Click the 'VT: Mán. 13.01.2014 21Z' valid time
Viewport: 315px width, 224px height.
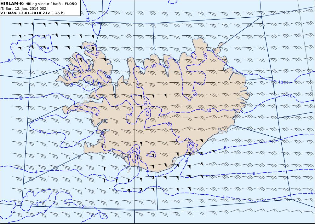[x=26, y=13]
